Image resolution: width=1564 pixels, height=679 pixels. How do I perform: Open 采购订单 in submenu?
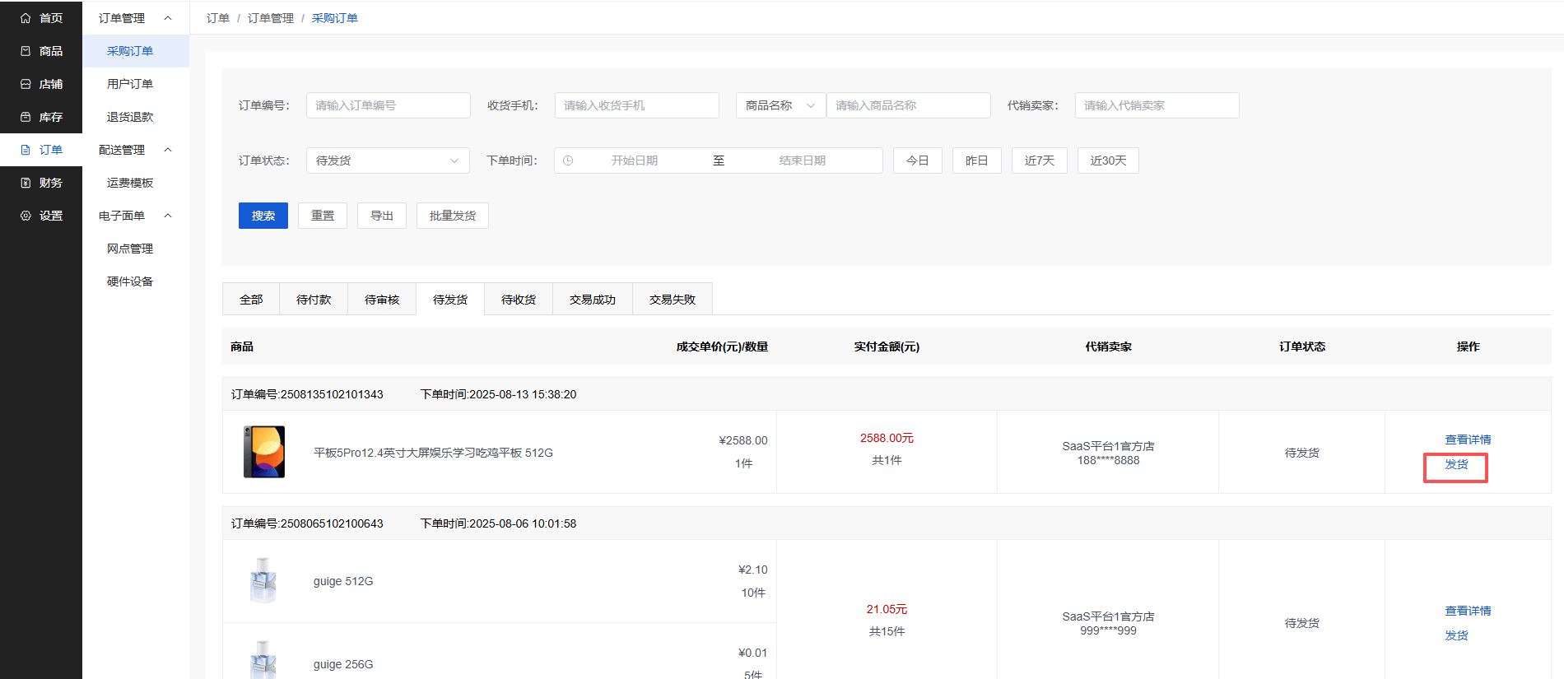[x=136, y=51]
